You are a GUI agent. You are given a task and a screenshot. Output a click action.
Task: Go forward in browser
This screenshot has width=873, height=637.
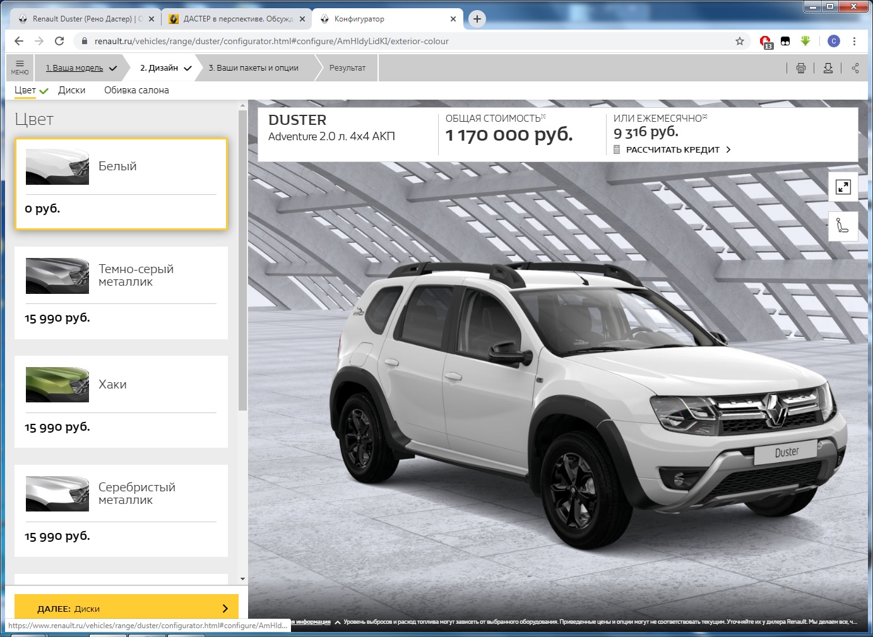(39, 41)
